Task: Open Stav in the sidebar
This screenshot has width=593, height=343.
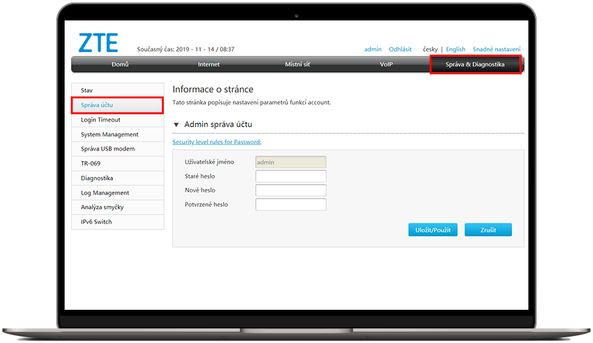Action: (x=117, y=91)
